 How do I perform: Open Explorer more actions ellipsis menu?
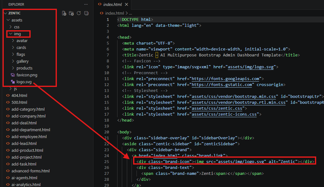(x=86, y=4)
